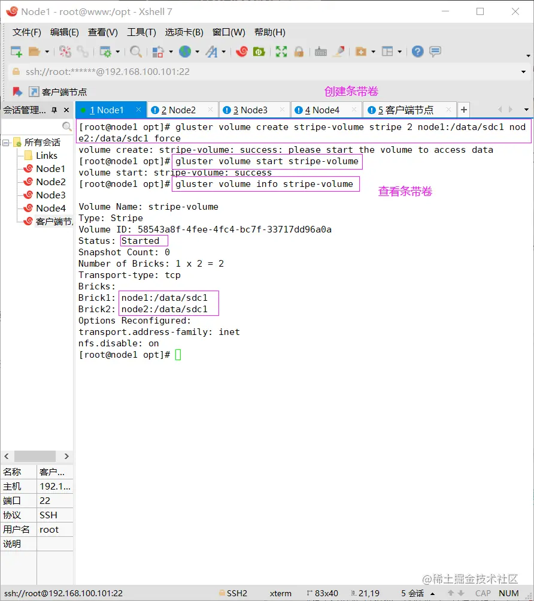Toggle full screen with green arrows icon

pos(281,52)
